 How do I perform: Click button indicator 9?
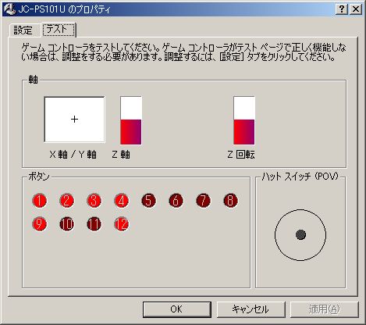(39, 224)
